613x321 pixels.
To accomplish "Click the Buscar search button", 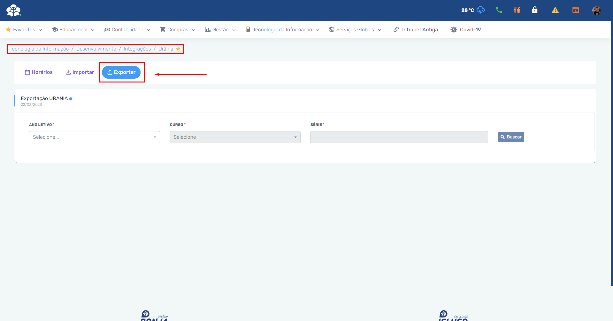I will pyautogui.click(x=510, y=137).
